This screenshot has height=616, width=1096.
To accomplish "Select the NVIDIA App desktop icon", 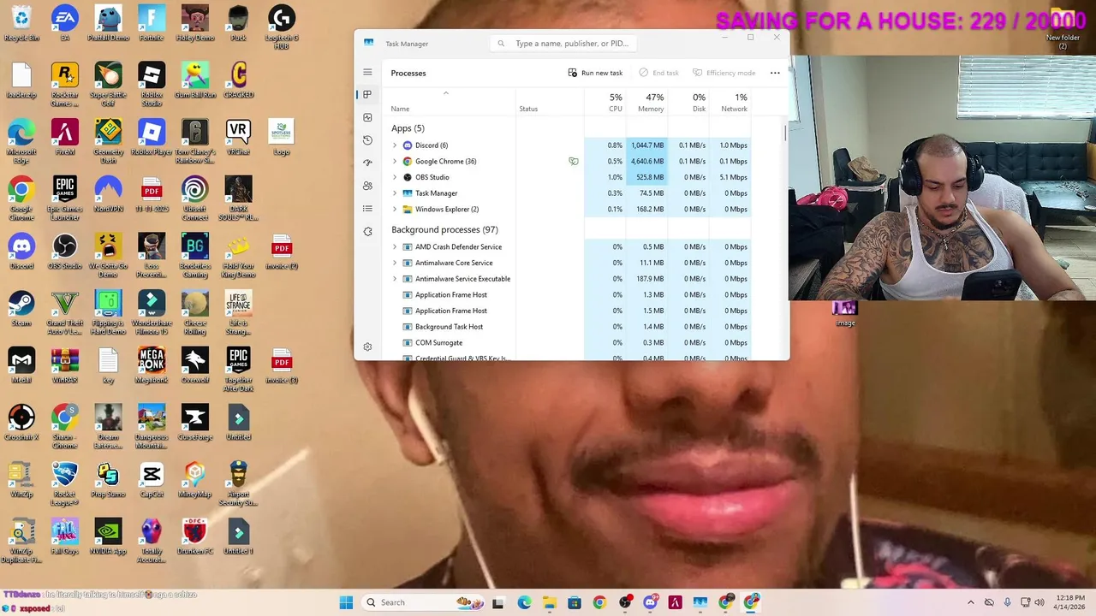I will (x=108, y=536).
